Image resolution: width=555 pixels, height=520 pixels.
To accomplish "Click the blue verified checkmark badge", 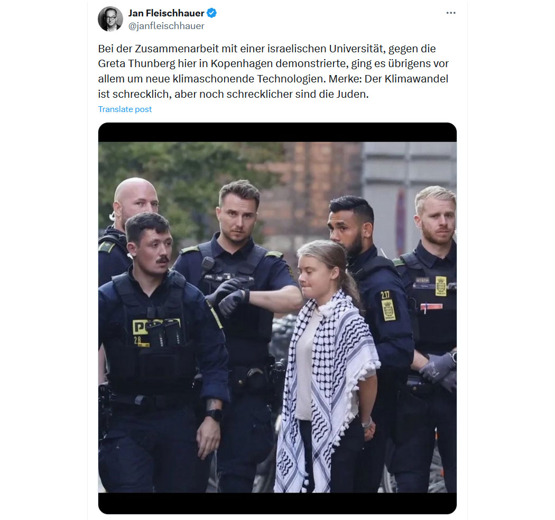I will 211,13.
